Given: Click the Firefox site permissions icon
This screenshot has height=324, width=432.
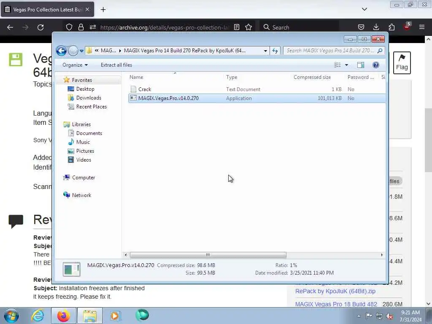Looking at the screenshot, I should pos(92,27).
